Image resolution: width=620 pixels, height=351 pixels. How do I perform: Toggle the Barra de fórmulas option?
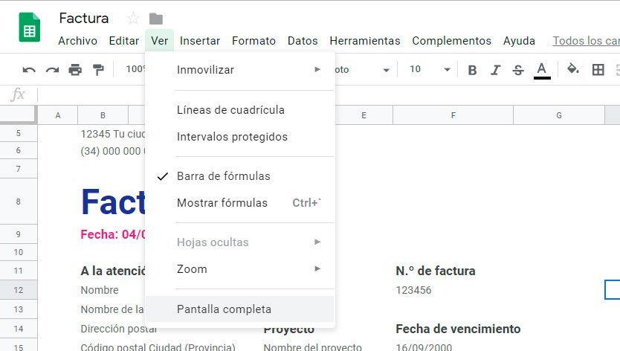click(224, 176)
